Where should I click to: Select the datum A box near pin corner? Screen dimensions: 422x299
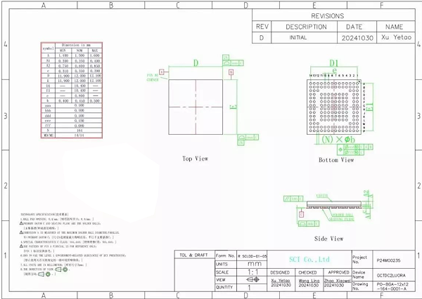pos(162,72)
